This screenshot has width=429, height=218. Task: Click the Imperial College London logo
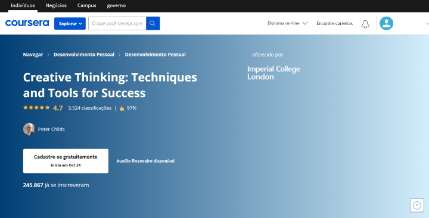click(273, 73)
